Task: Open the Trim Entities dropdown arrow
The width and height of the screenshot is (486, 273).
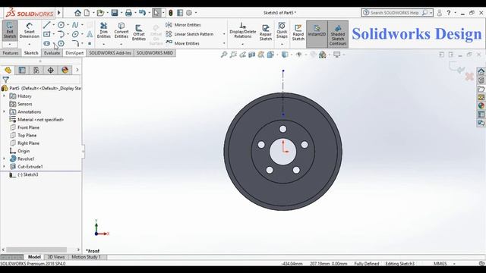Action: pos(104,44)
